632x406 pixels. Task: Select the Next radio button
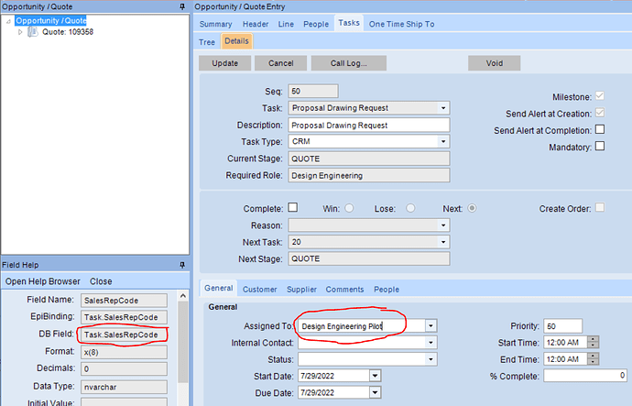coord(472,208)
